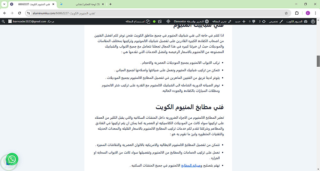Click heading فني مطابخ المنيوم الكويت
The width and height of the screenshot is (320, 171).
(189, 107)
